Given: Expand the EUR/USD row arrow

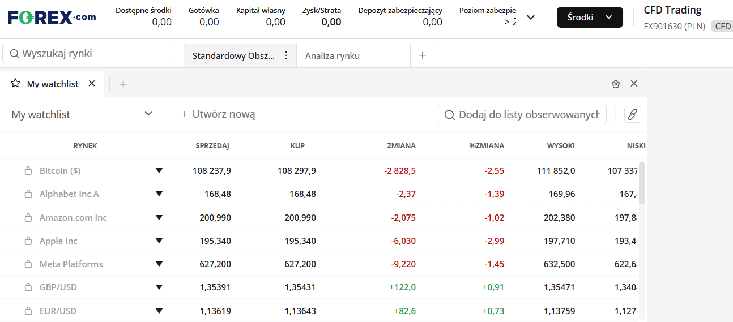Looking at the screenshot, I should pyautogui.click(x=159, y=311).
